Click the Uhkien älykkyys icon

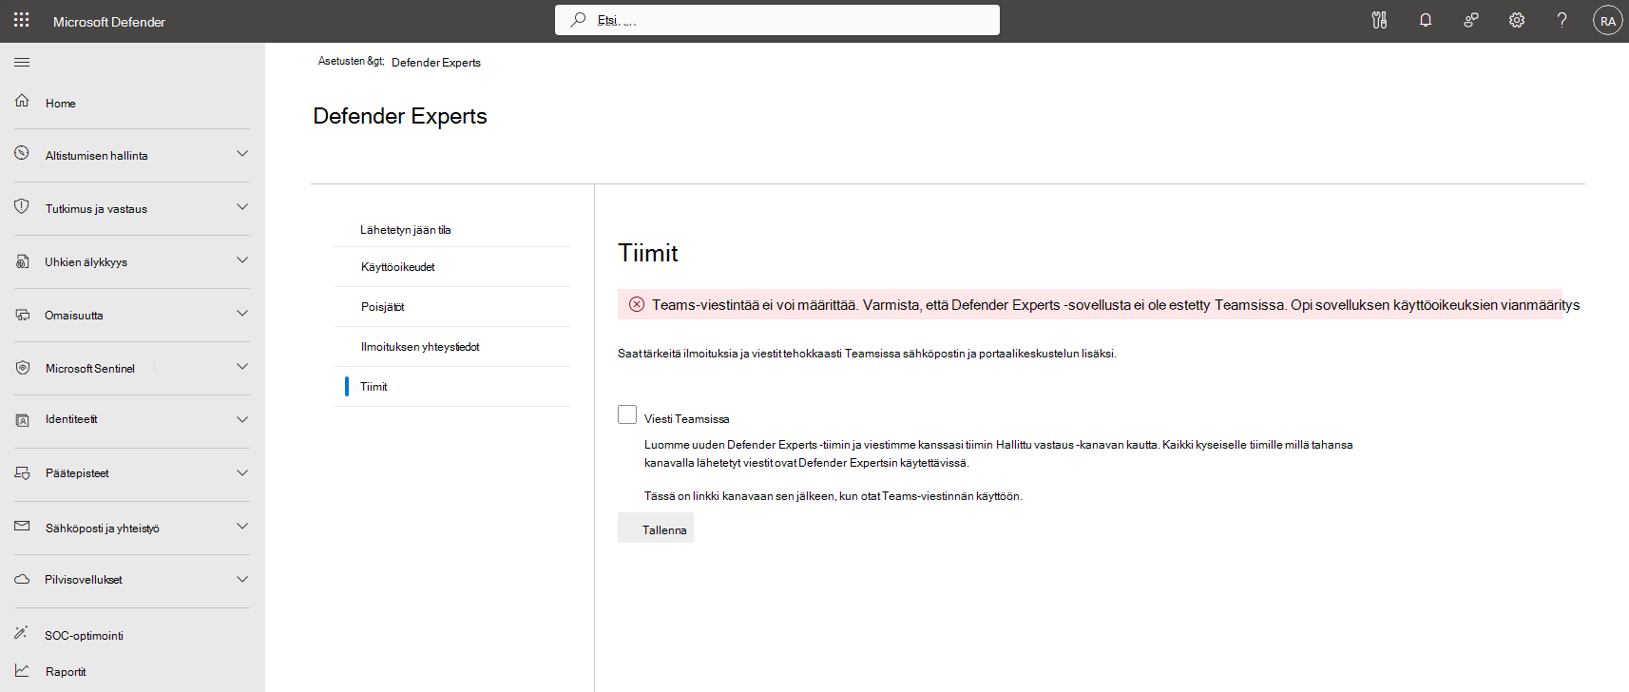coord(22,260)
